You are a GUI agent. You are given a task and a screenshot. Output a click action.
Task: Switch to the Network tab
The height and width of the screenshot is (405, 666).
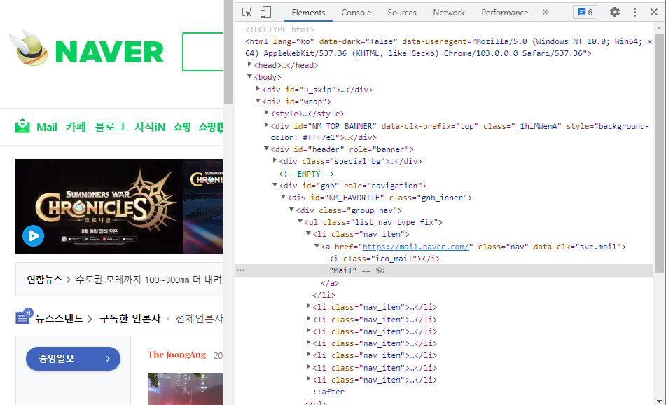click(449, 13)
